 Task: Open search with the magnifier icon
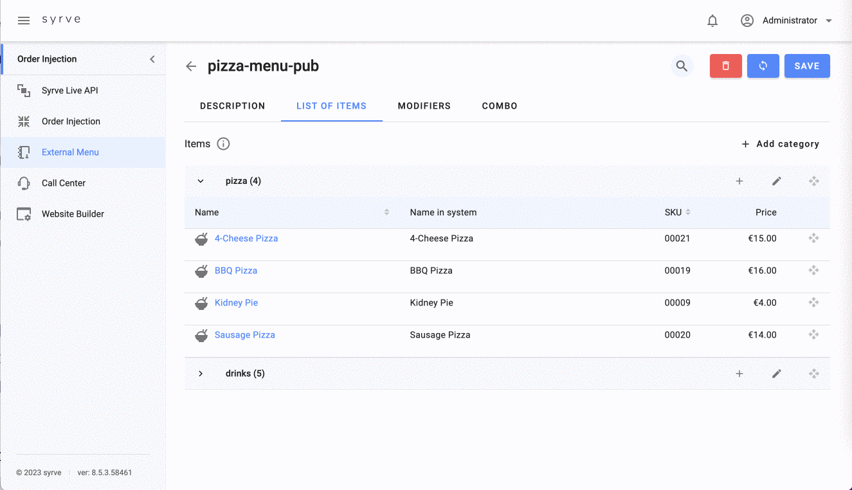pos(682,66)
